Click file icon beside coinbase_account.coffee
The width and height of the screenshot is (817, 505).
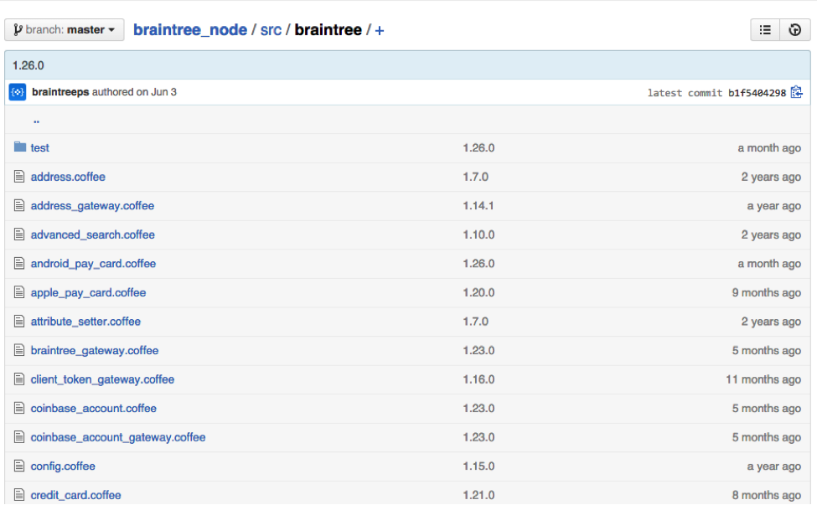pos(19,408)
